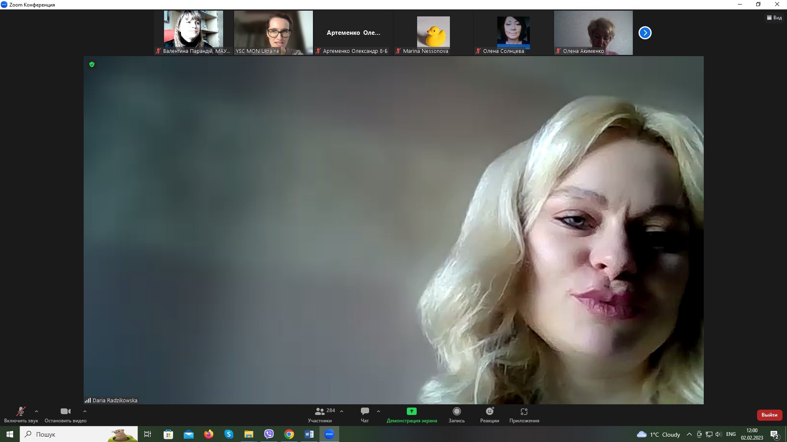
Task: Open the Chat panel
Action: click(x=365, y=411)
